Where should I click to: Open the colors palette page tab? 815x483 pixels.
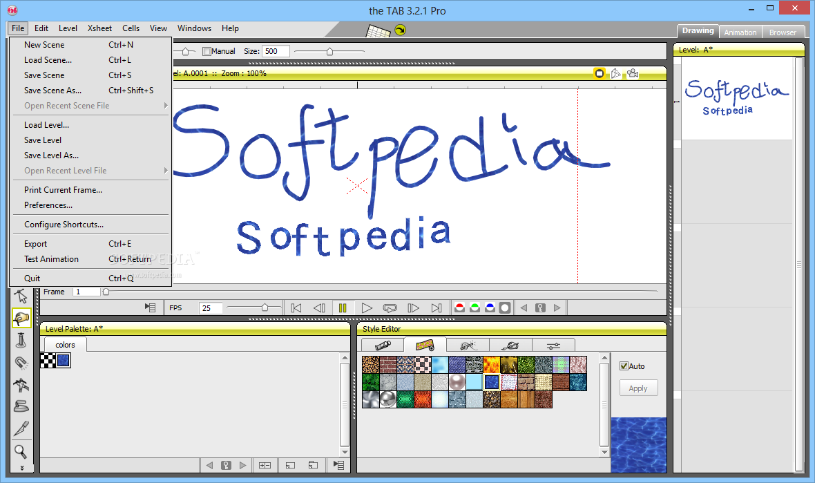coord(65,345)
